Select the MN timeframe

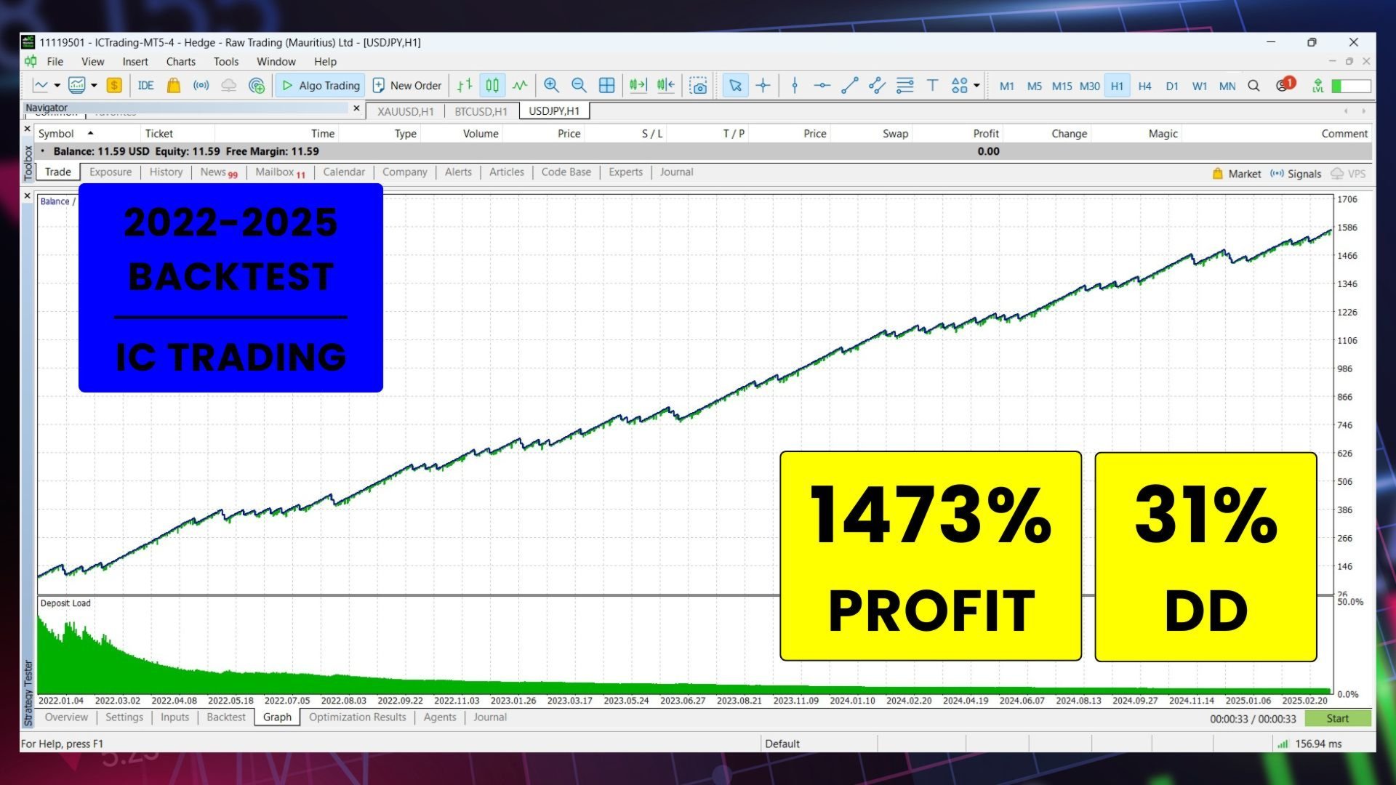pos(1227,86)
